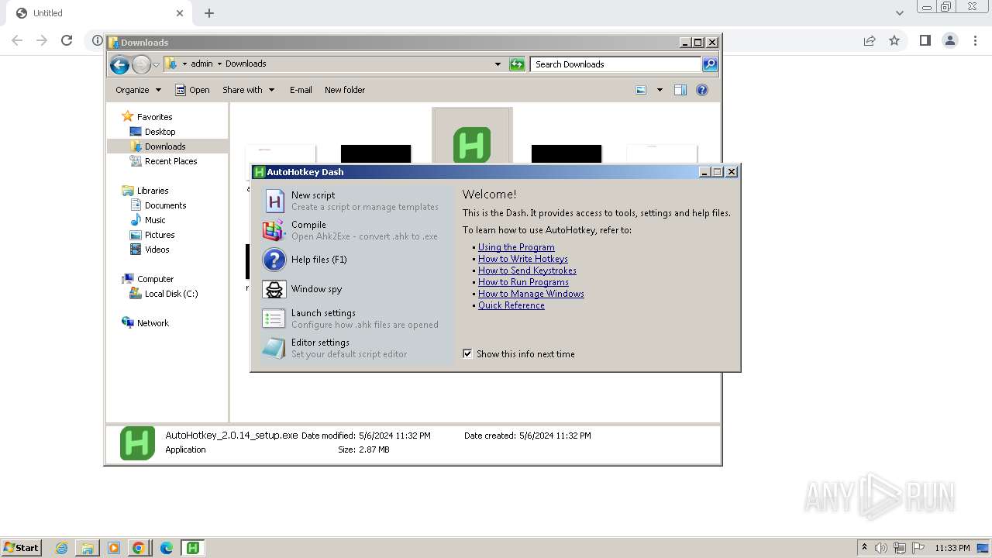
Task: Open Chrome profile avatar
Action: tap(950, 40)
